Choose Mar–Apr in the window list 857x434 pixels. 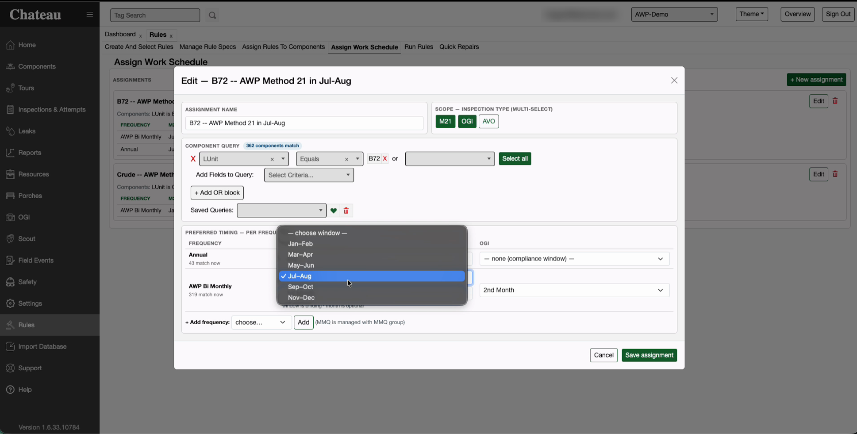point(372,254)
